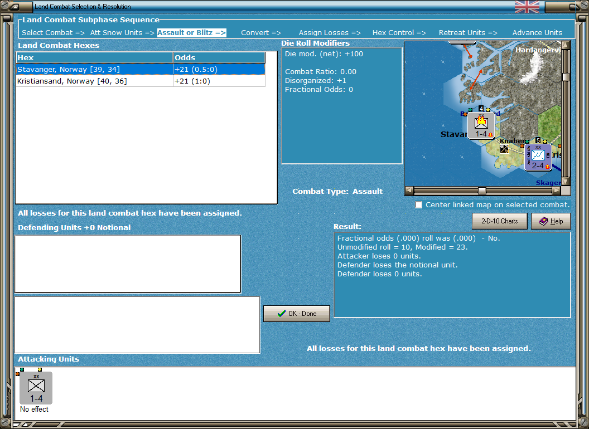The width and height of the screenshot is (589, 429).
Task: Click the map vertical scrollbar thumb
Action: [x=566, y=77]
